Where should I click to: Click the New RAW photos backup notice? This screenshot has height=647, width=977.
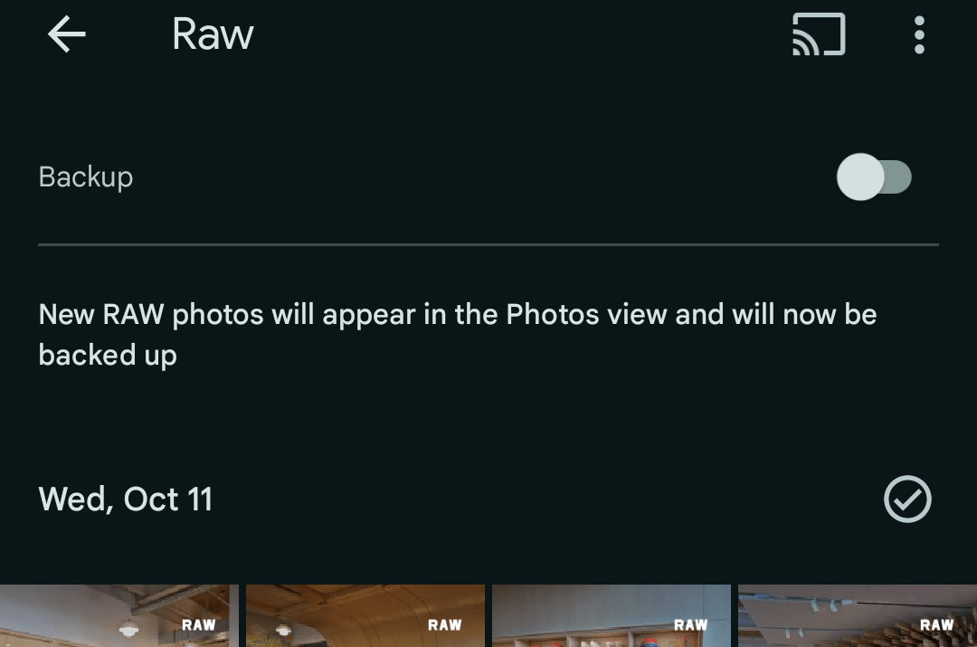click(x=458, y=335)
